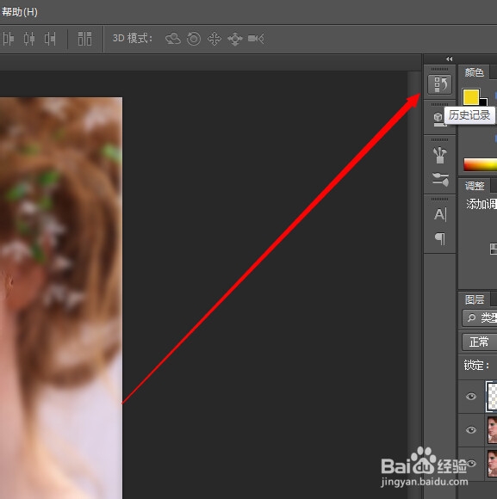This screenshot has height=499, width=497.
Task: Open the History panel icon
Action: [x=439, y=84]
